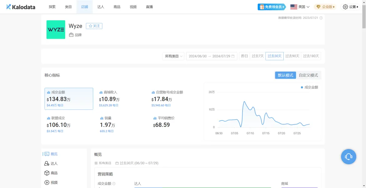
Task: Open the 达人 navigation tab in header
Action: (x=101, y=7)
